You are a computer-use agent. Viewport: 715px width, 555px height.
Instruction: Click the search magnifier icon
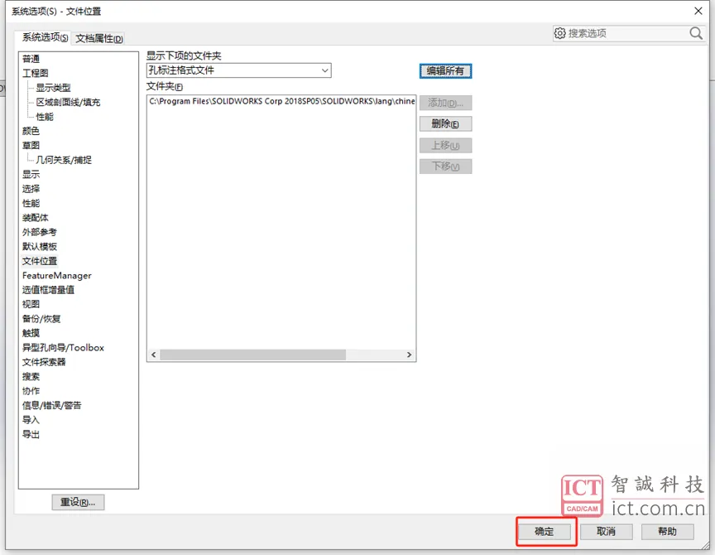point(695,33)
